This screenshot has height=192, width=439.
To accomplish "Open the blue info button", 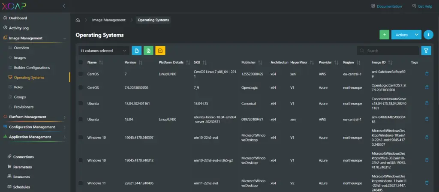I will [428, 35].
